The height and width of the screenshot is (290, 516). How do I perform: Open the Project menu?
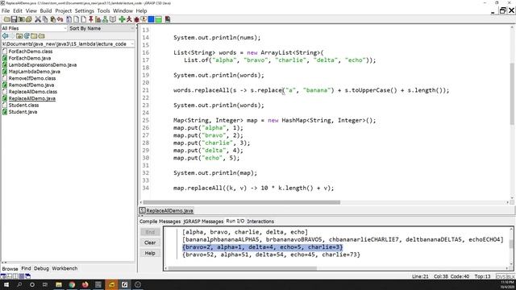coord(63,10)
